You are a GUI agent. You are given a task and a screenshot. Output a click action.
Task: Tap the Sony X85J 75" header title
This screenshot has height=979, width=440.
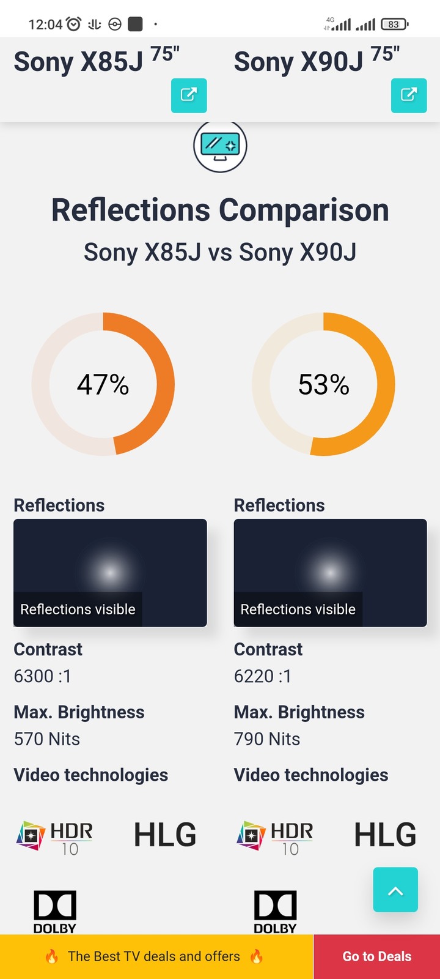click(x=97, y=60)
